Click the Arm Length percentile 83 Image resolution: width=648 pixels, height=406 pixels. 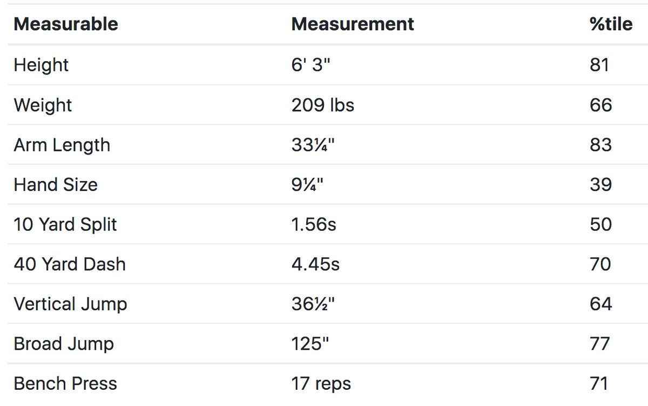coord(600,145)
